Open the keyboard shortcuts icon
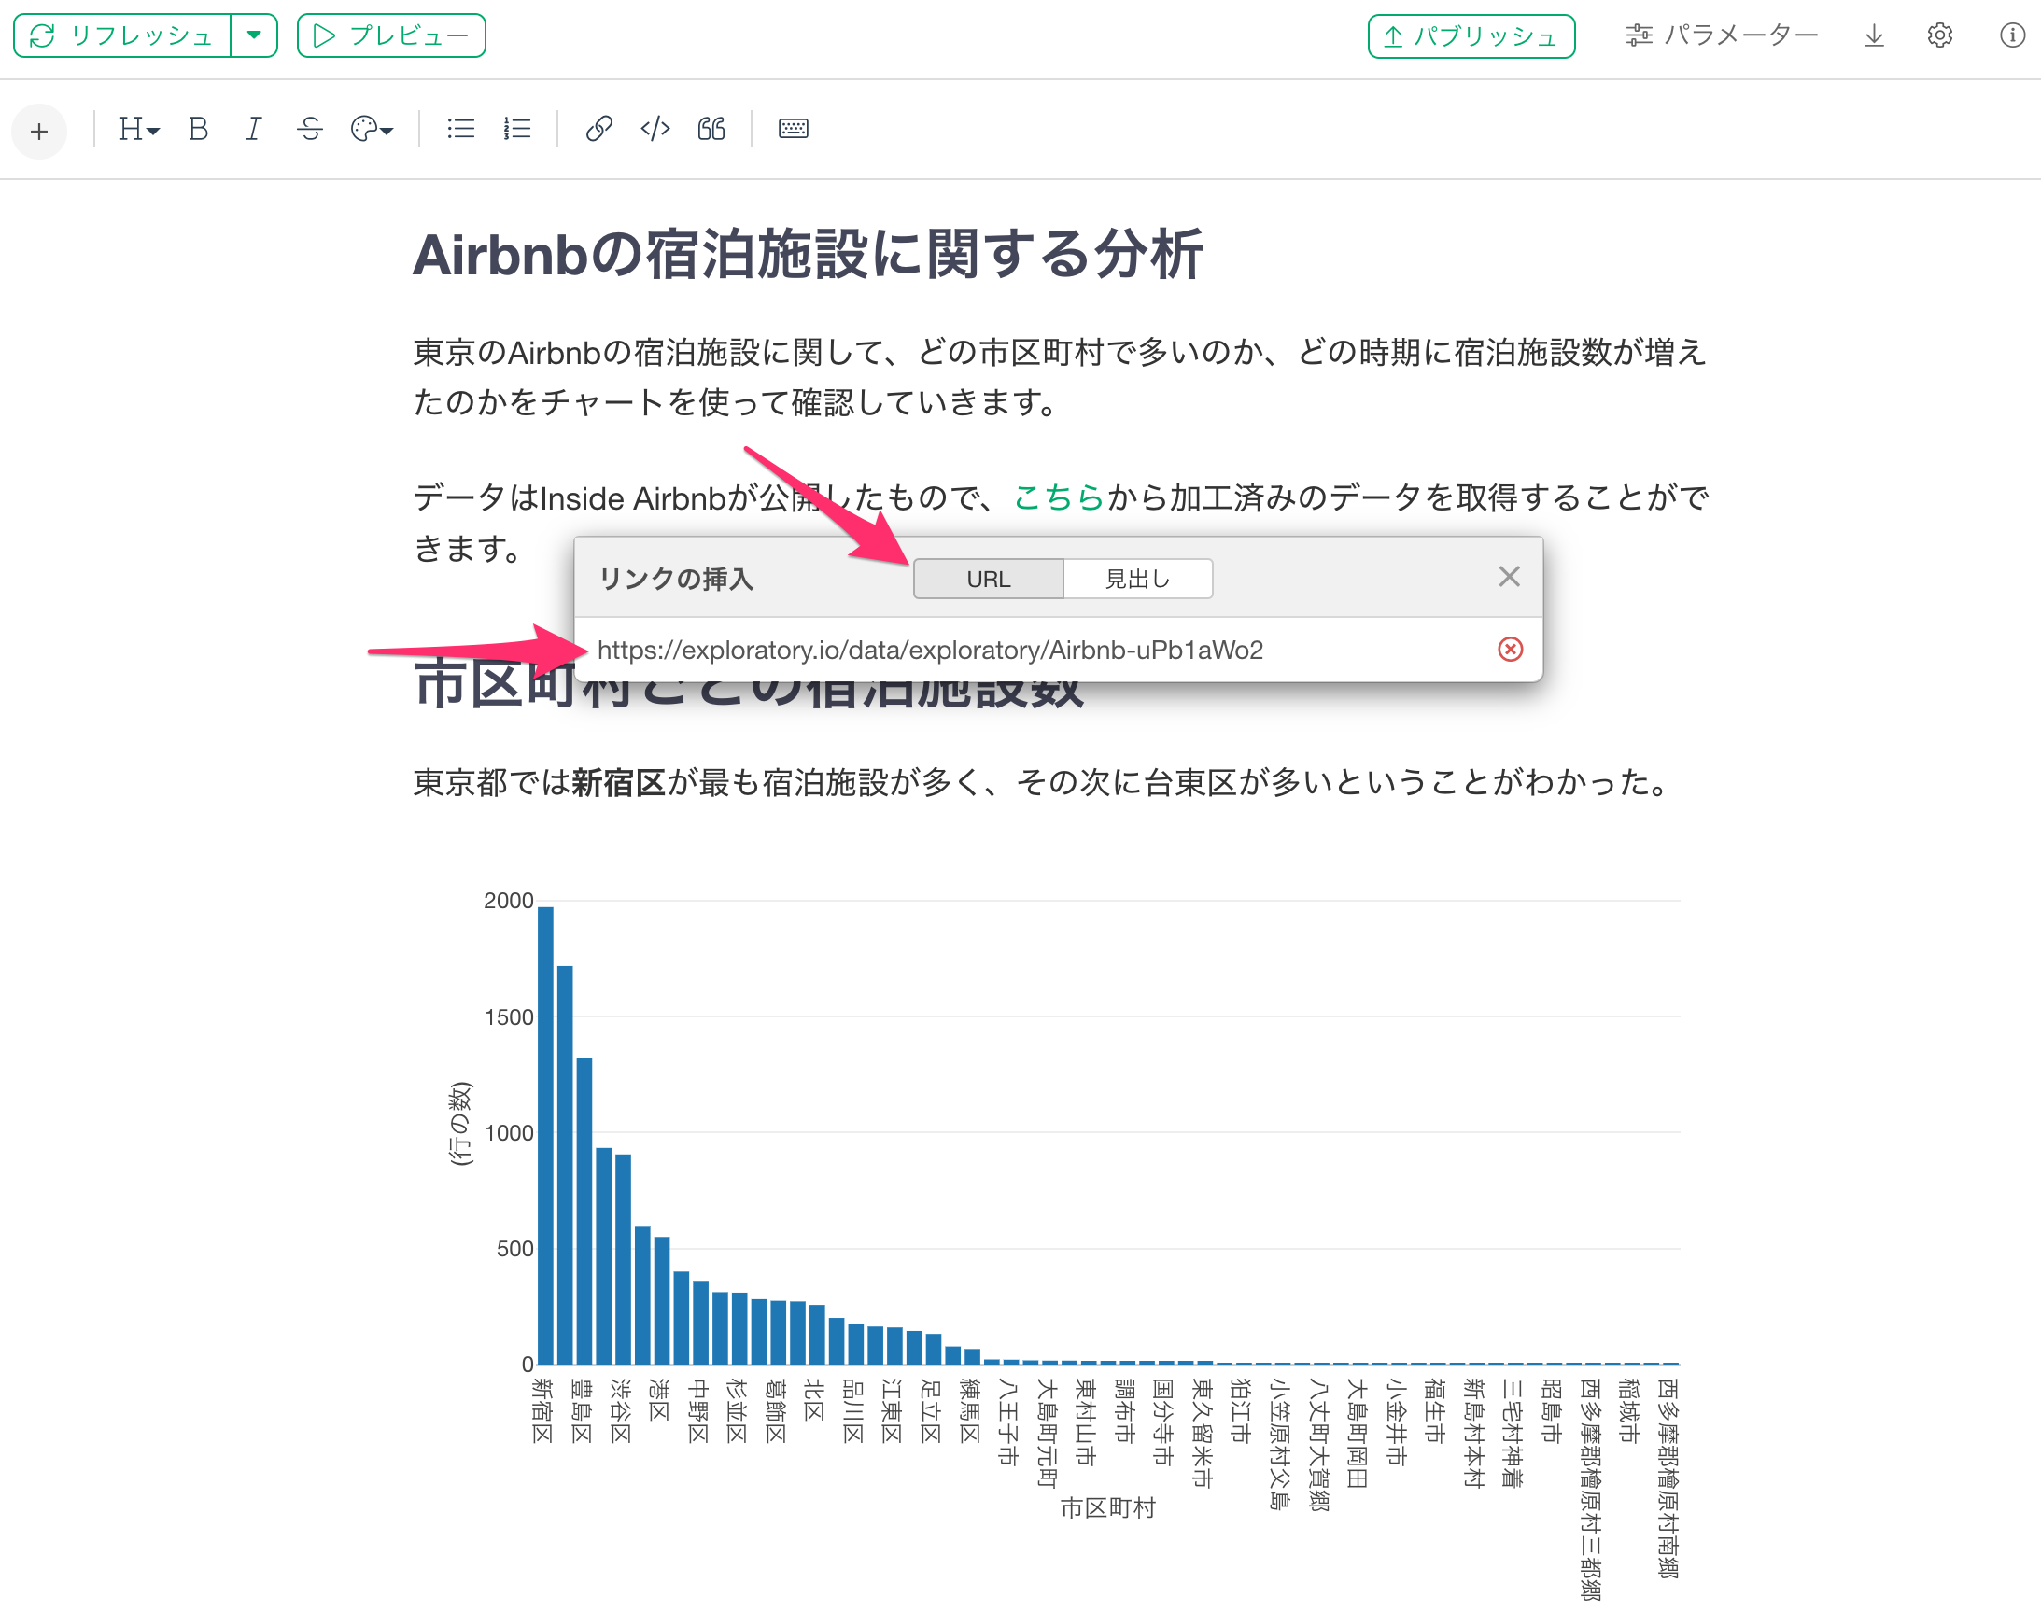 tap(794, 128)
